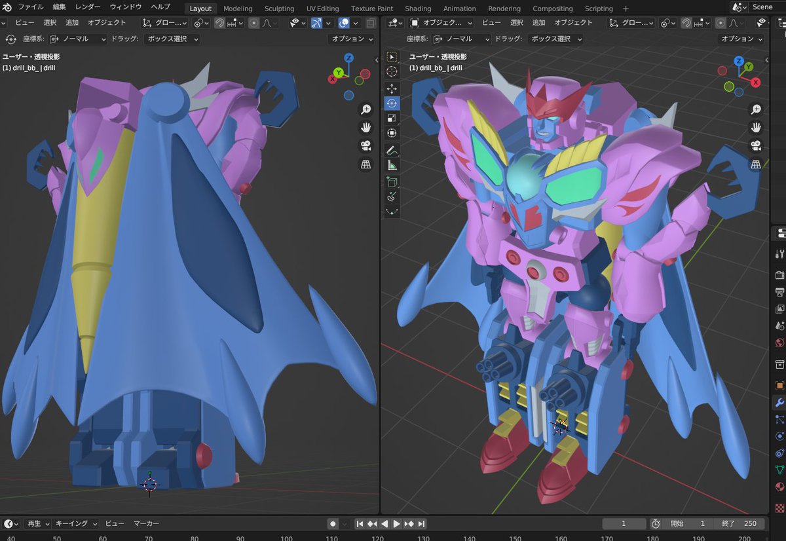
Task: Open the Material properties tab
Action: 779,487
